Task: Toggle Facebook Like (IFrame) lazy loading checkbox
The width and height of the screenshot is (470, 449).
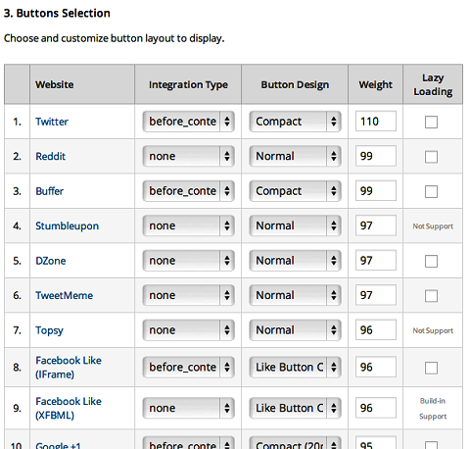Action: coord(431,368)
